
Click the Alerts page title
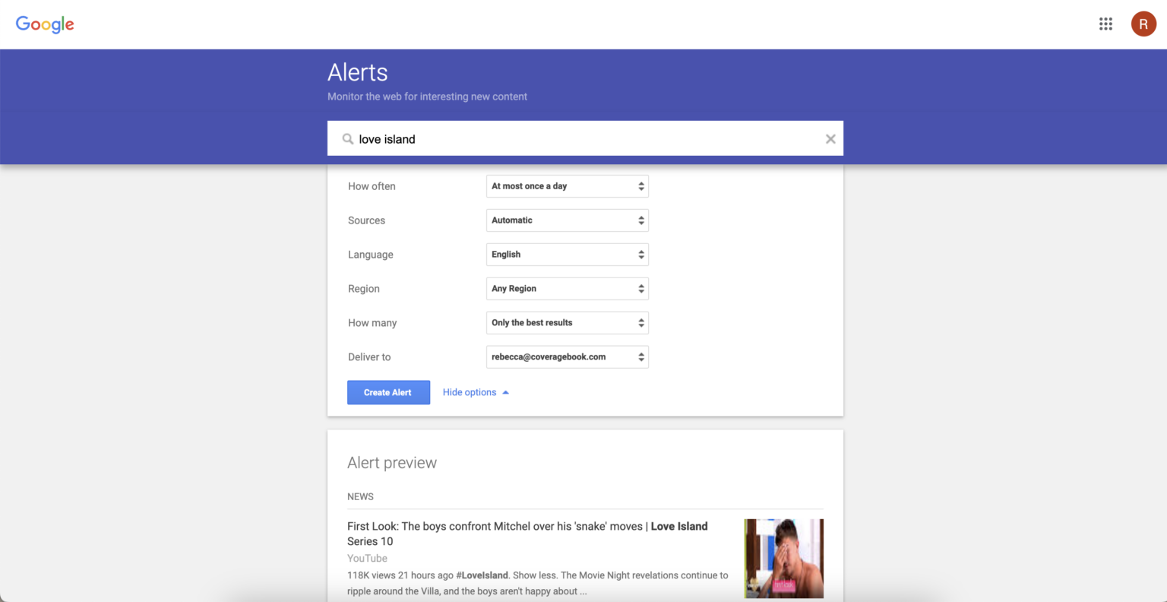(358, 72)
